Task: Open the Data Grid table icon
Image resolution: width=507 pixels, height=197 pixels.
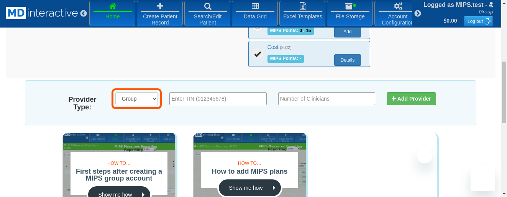Action: click(255, 6)
